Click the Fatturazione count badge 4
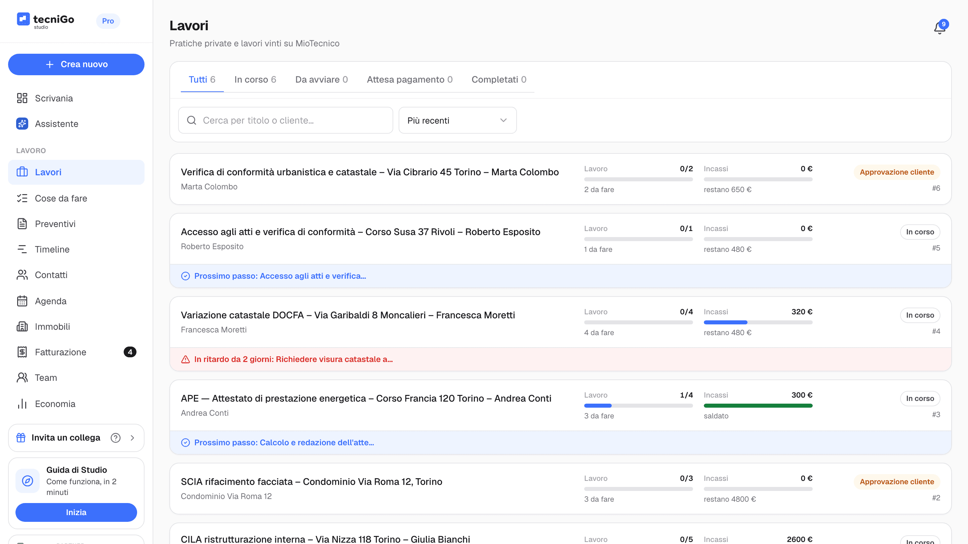 pyautogui.click(x=130, y=352)
